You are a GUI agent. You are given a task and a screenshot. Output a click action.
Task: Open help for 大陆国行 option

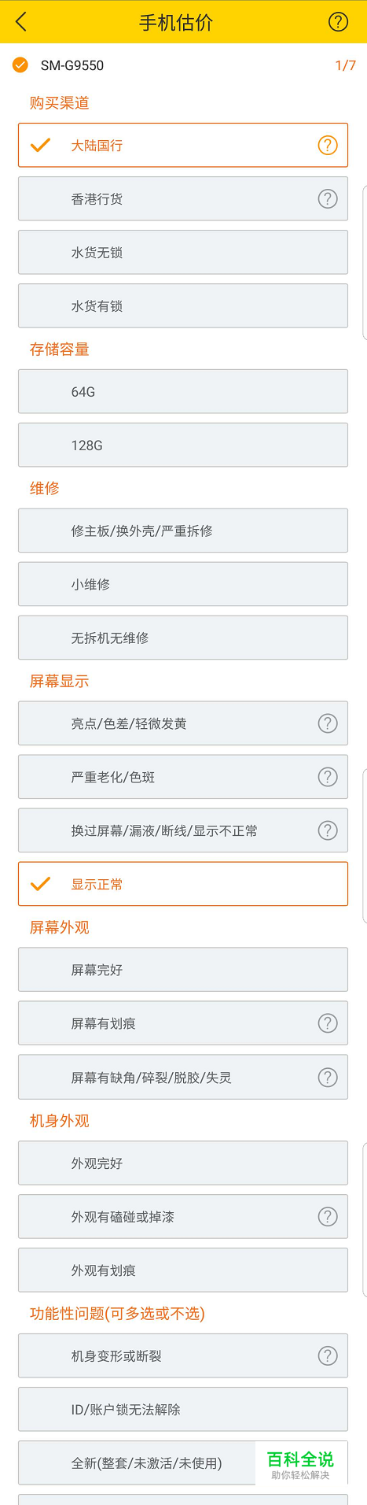tap(328, 146)
